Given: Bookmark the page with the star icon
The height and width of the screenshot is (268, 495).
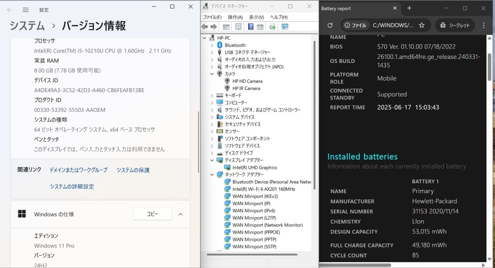Looking at the screenshot, I should pyautogui.click(x=422, y=25).
